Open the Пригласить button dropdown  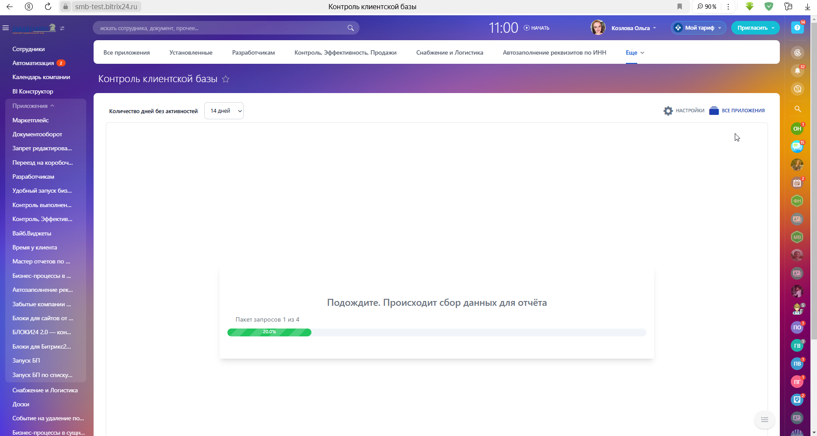[755, 28]
